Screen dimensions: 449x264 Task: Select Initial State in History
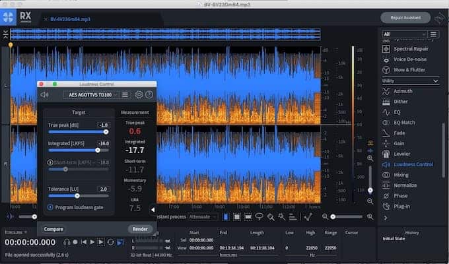(394, 239)
